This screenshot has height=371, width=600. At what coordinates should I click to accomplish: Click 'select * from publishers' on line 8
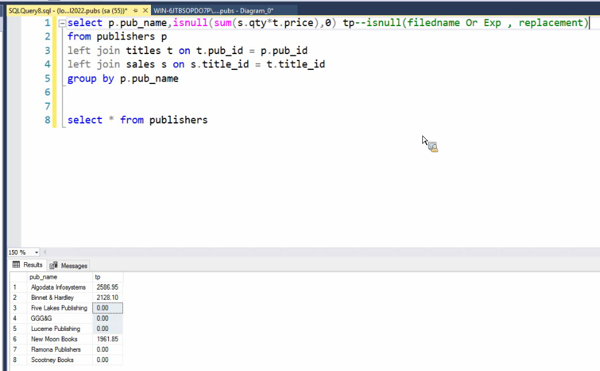(138, 120)
